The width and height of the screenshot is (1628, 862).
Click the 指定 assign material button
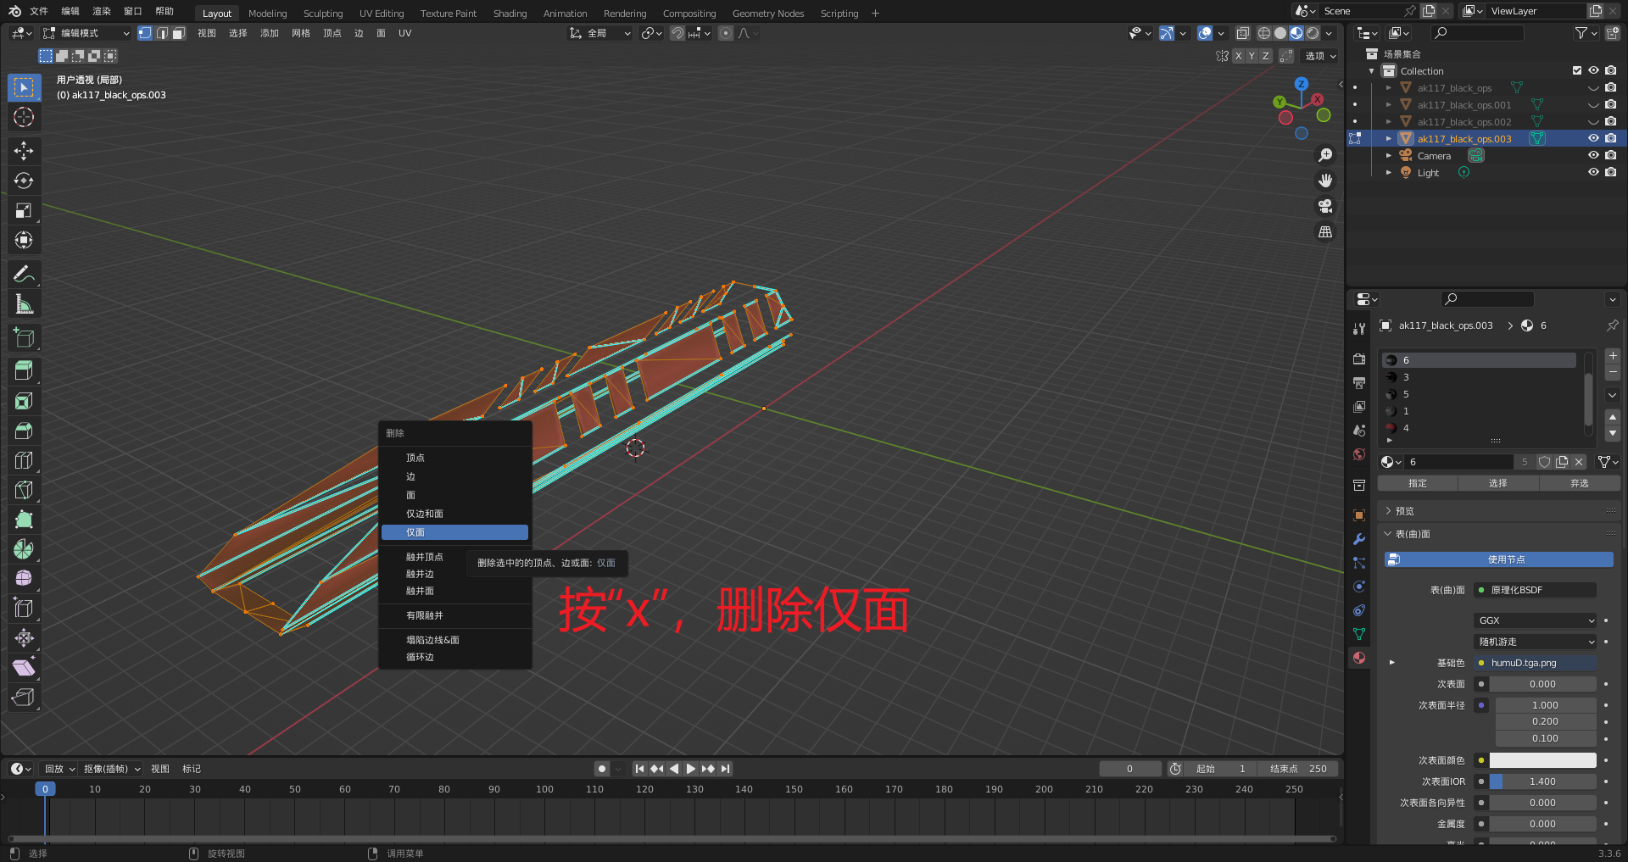[1417, 483]
